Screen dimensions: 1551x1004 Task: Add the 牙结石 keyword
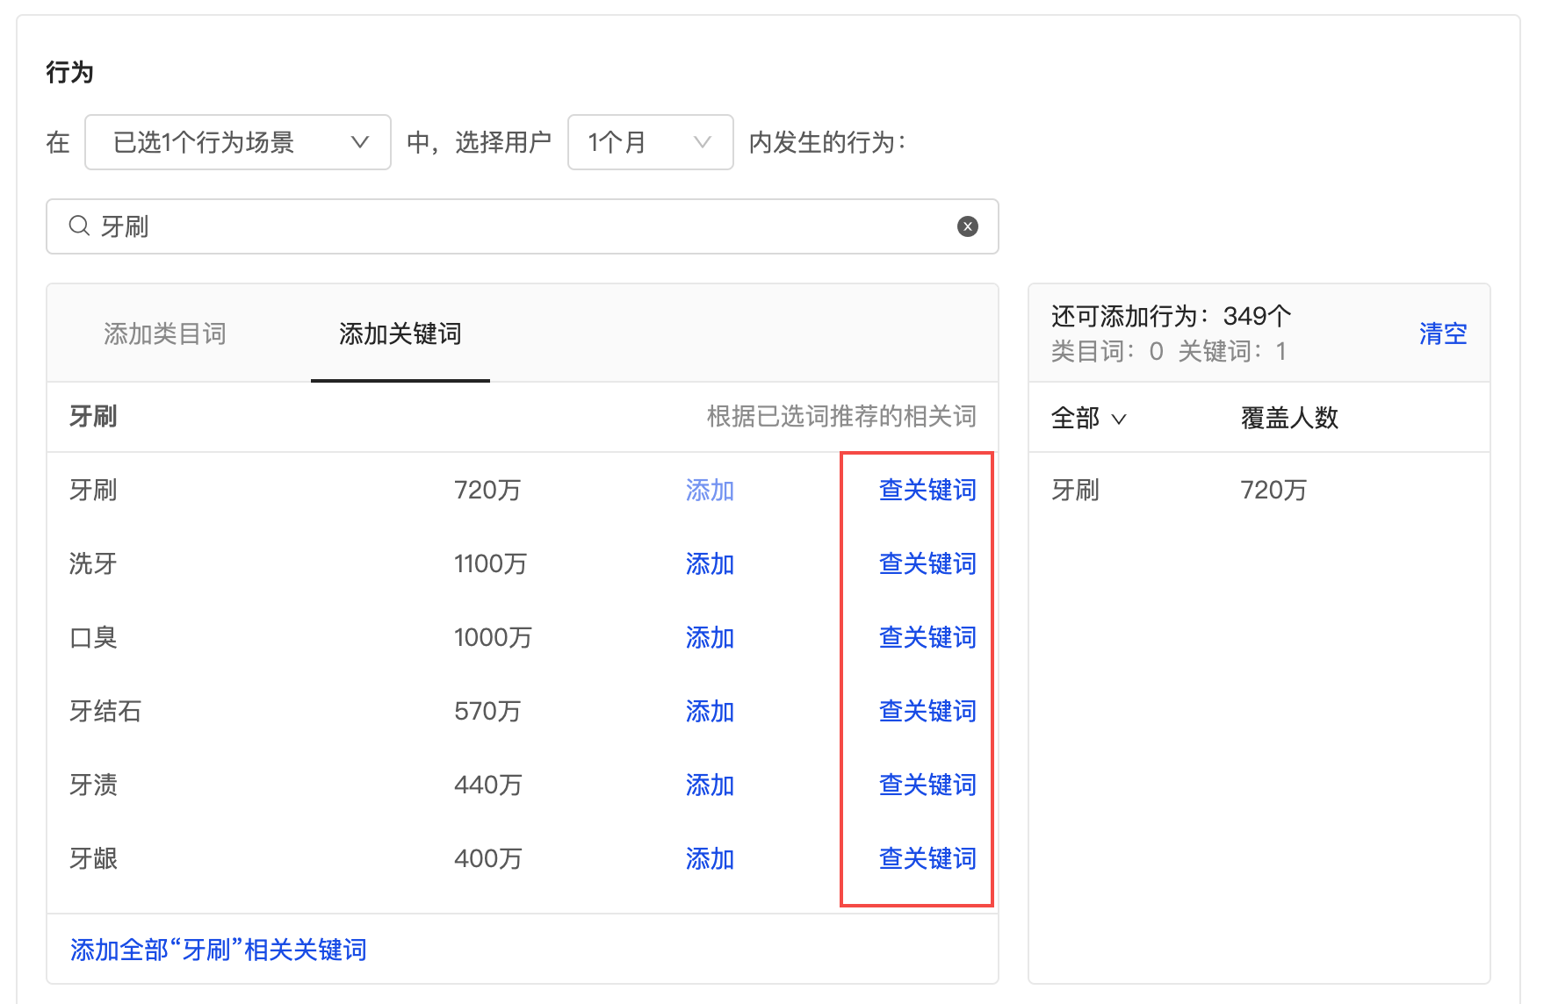(709, 712)
